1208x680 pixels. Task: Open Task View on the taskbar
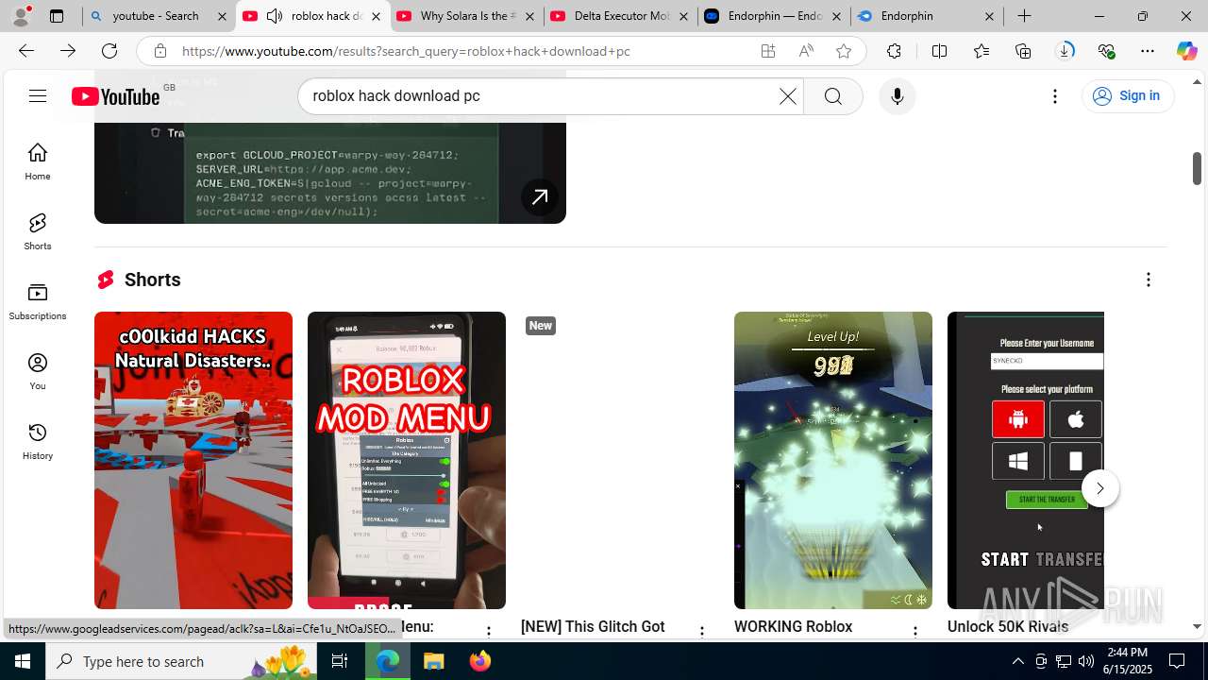tap(340, 661)
